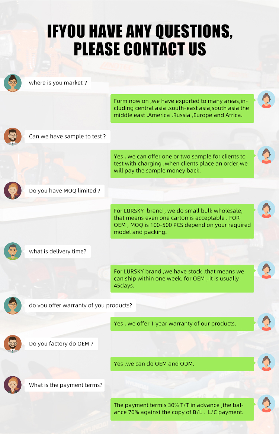Click the "PLEASE CONTACT US" heading
Screen dimensions: 279x434
pyautogui.click(x=139, y=49)
